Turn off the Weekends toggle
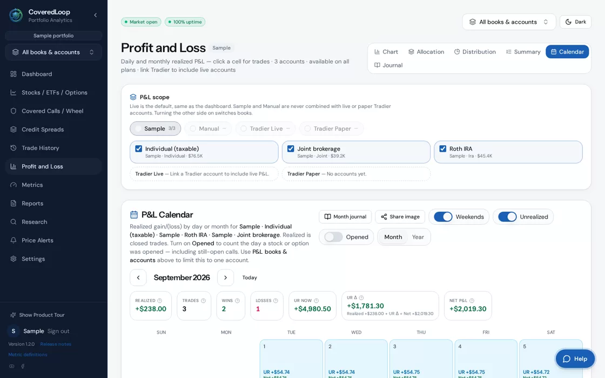 (443, 217)
